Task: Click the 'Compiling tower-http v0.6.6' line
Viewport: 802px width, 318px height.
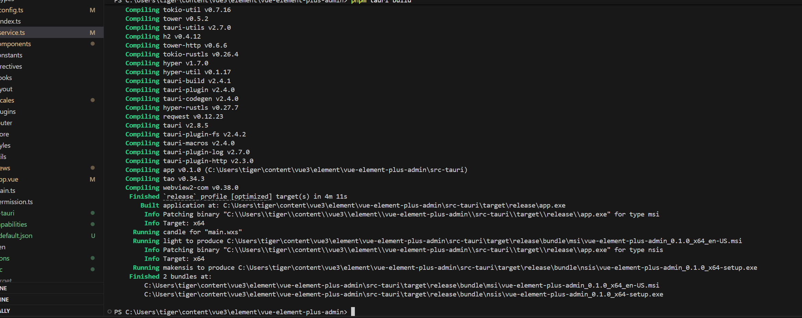Action: coord(176,45)
